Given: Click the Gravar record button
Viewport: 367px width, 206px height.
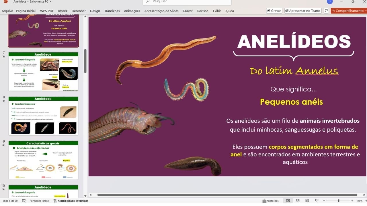Looking at the screenshot, I should coord(274,11).
